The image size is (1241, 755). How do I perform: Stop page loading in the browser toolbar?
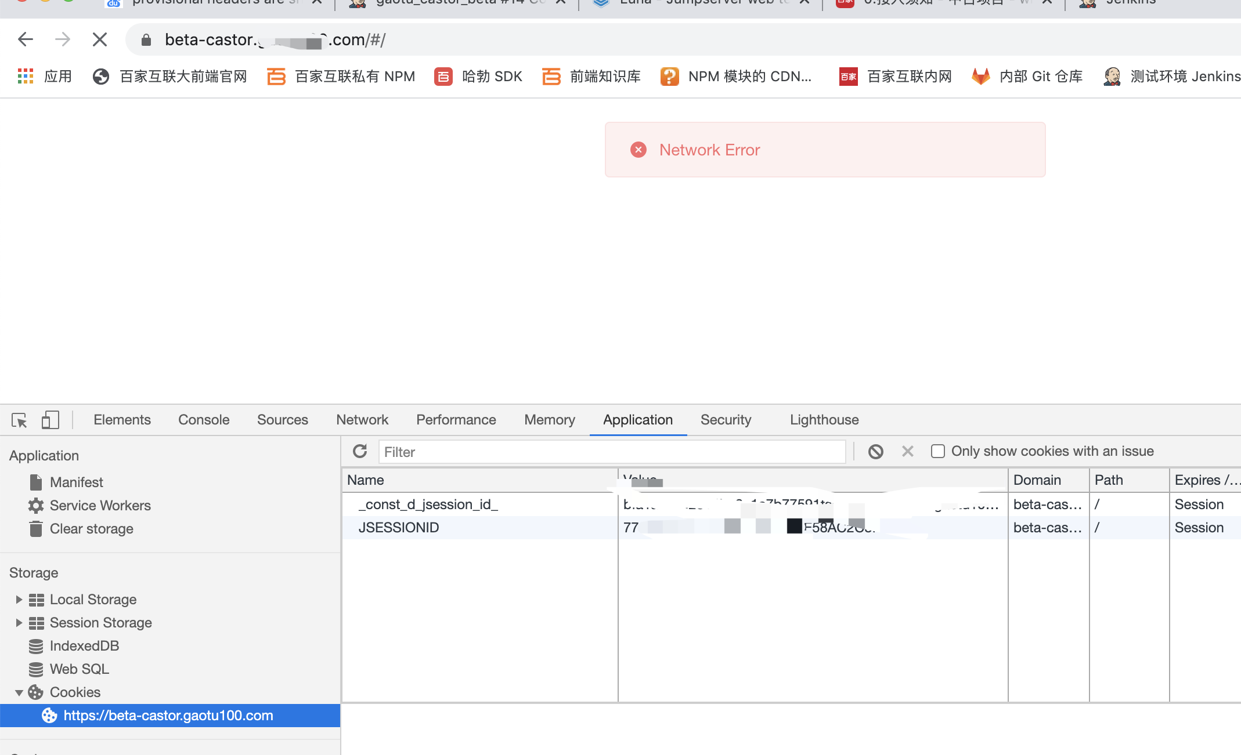[x=100, y=39]
